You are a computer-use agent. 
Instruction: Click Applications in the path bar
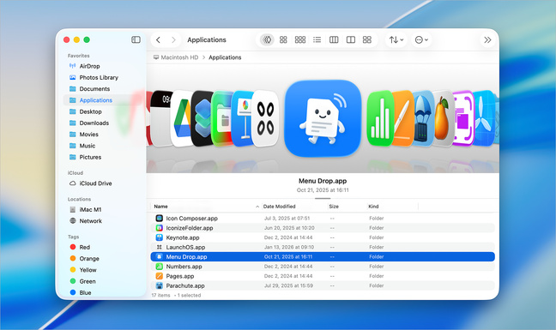225,57
